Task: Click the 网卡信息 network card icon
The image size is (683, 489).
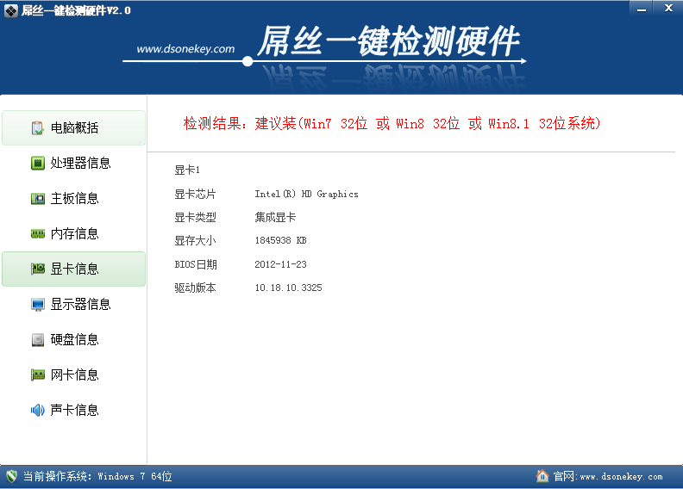Action: click(38, 375)
